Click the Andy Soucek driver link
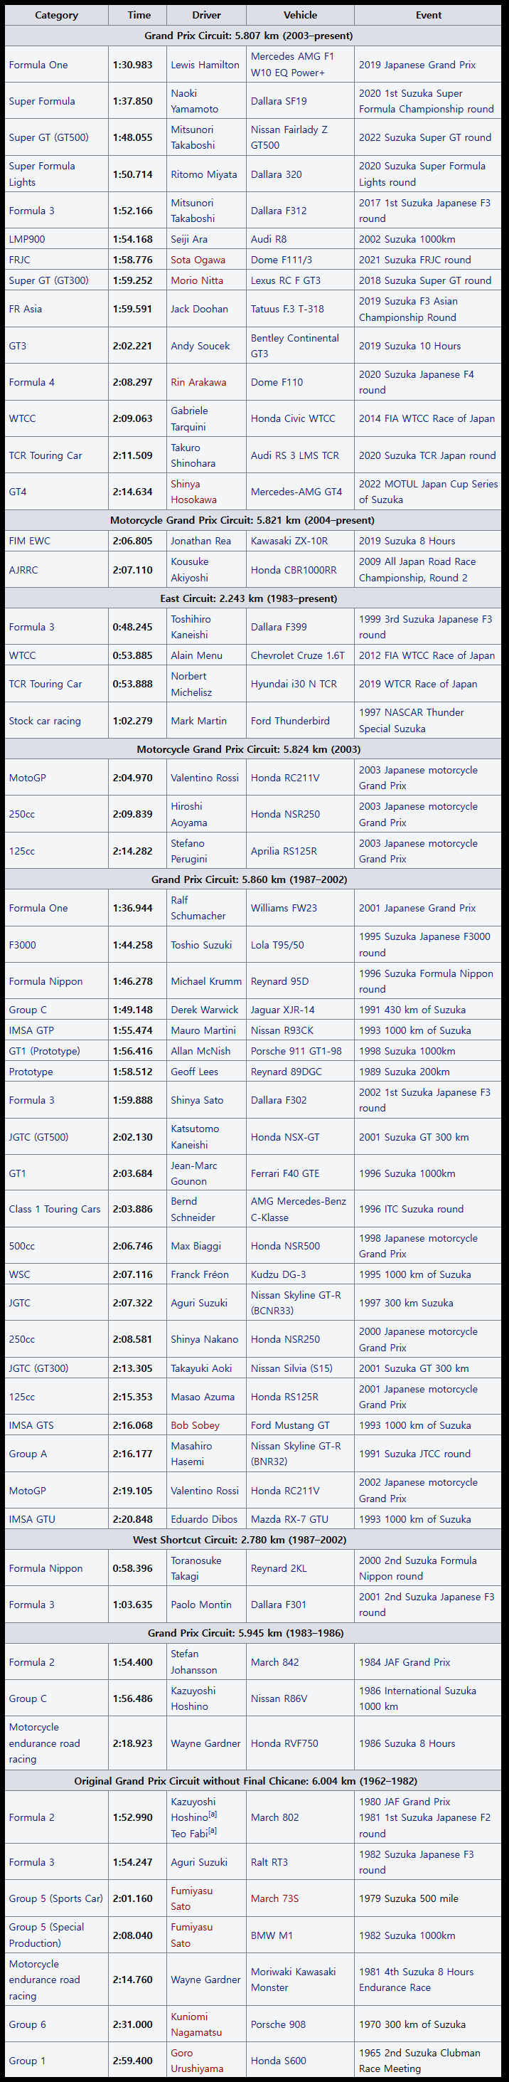 click(200, 346)
